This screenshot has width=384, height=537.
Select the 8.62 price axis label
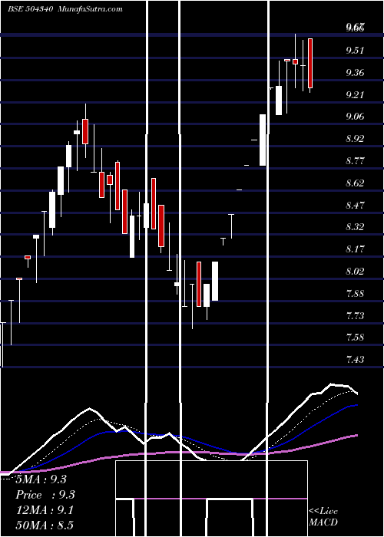point(355,183)
